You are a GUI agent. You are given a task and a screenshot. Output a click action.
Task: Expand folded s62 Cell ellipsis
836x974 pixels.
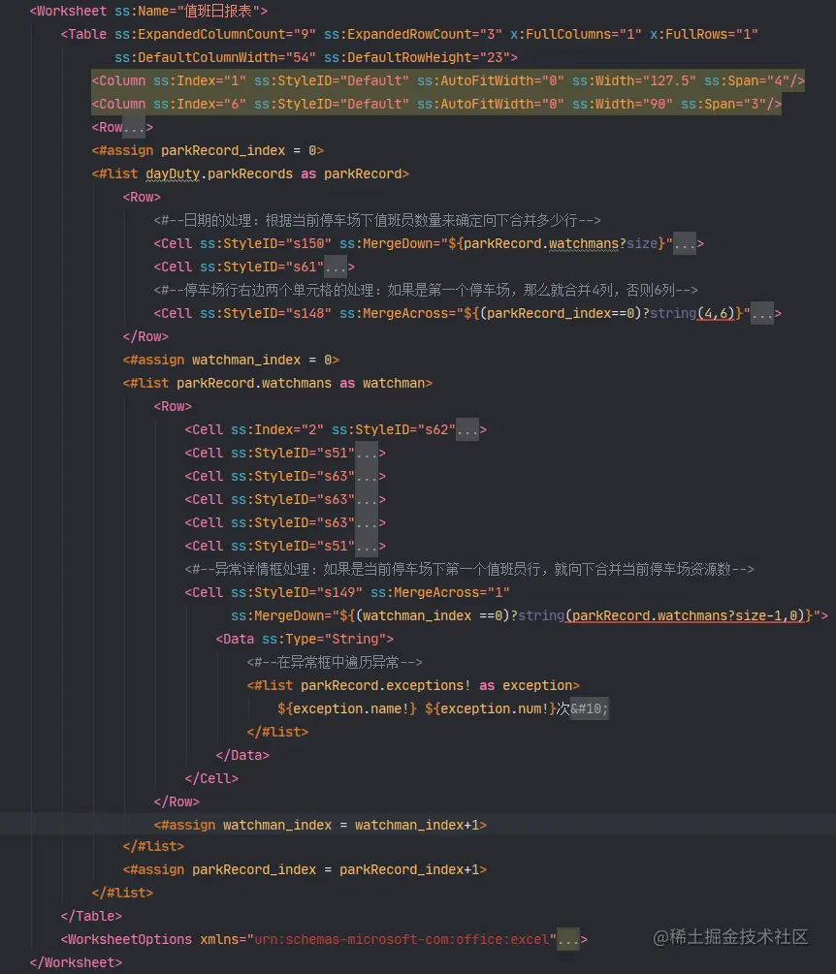pyautogui.click(x=467, y=430)
